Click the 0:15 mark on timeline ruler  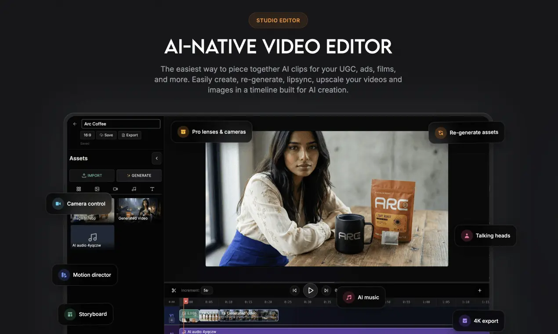[248, 302]
